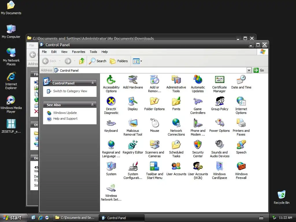Open the File menu in Control Panel

click(44, 52)
